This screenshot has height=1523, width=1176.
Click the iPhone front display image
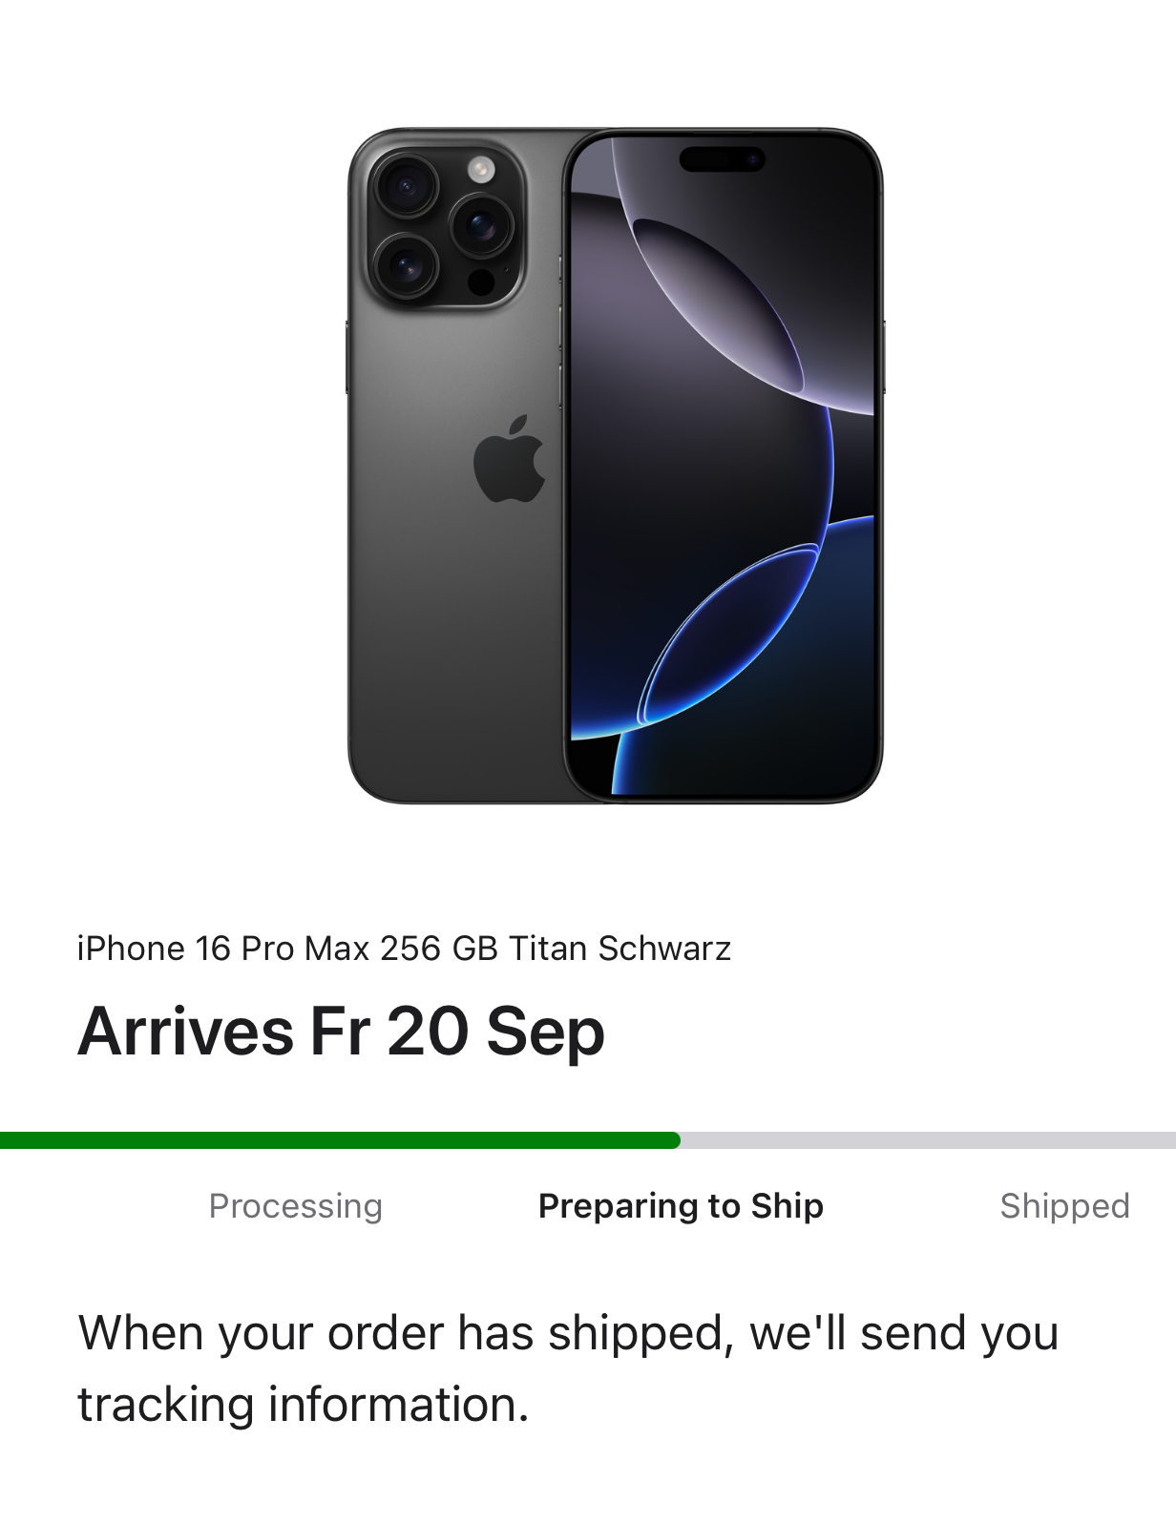click(x=723, y=466)
